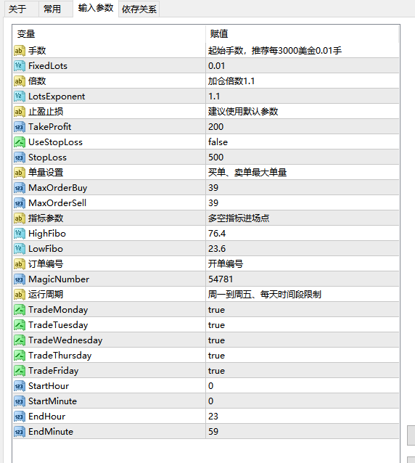Edit the StartMinute value 0

pyautogui.click(x=303, y=401)
